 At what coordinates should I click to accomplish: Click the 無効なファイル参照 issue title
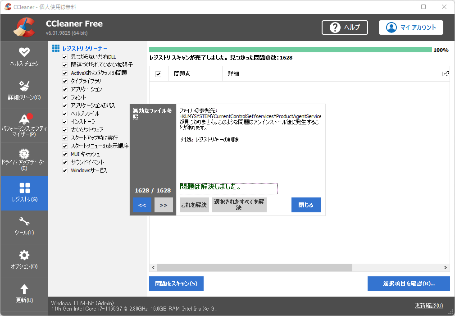(152, 114)
